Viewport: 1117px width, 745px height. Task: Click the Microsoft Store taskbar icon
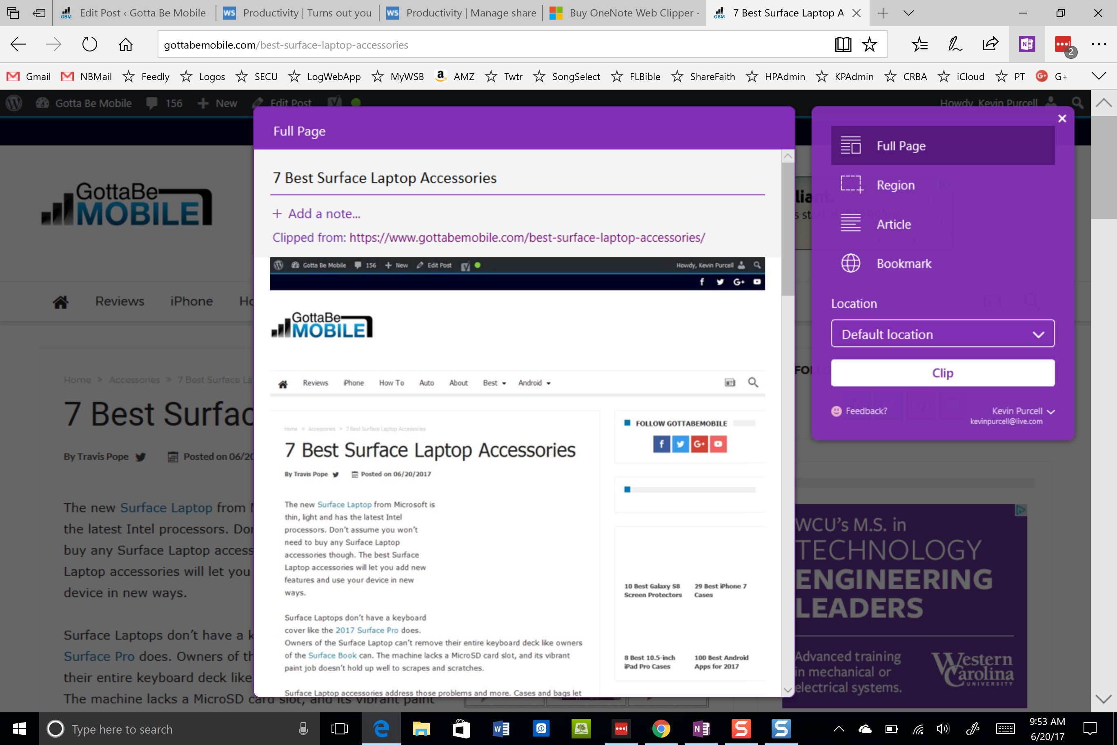pos(461,728)
